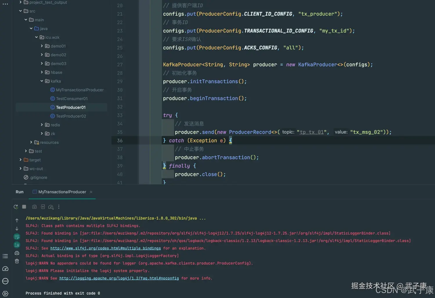435x298 pixels.
Task: Open the wave-shaped tool window icon
Action: pyautogui.click(x=5, y=281)
